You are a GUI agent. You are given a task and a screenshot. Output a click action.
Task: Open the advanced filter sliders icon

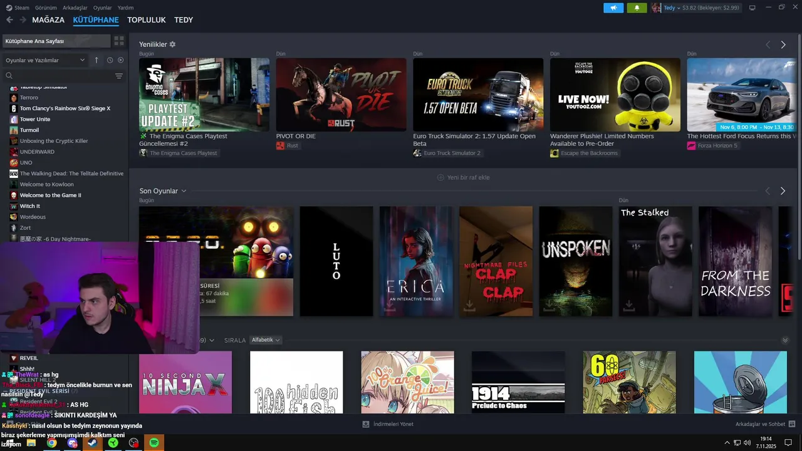point(119,76)
